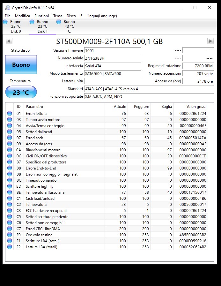Click status orb for 04 Avvia/ferma conteggio

coord(10,125)
